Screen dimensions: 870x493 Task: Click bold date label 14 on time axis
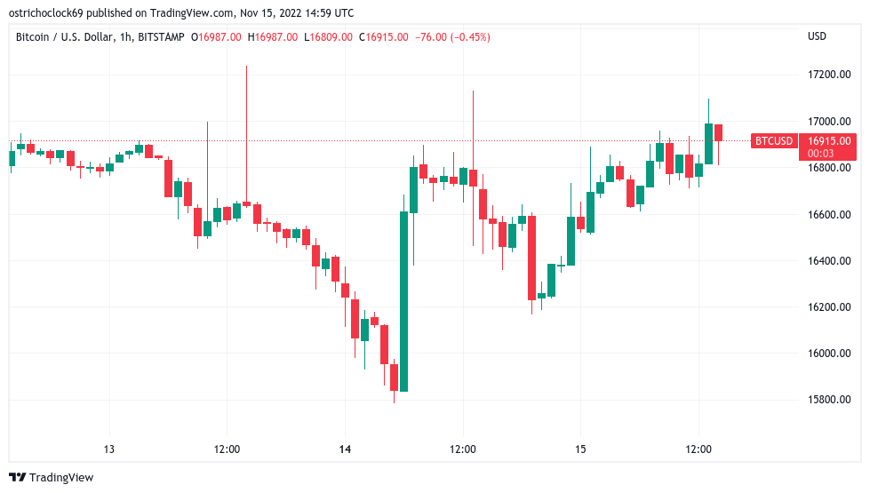(345, 450)
